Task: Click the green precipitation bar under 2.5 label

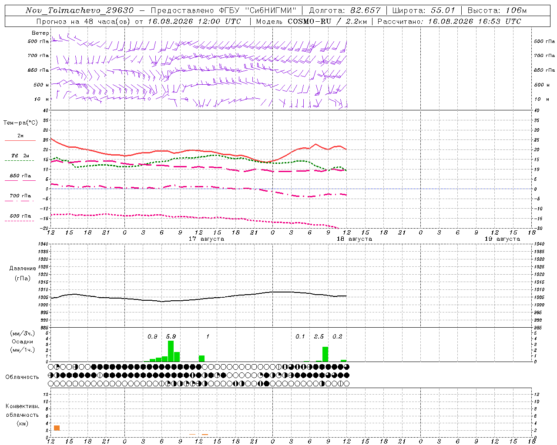Action: pos(325,354)
